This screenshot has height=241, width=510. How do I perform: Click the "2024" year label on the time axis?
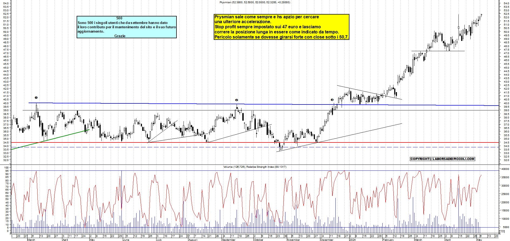(352, 240)
